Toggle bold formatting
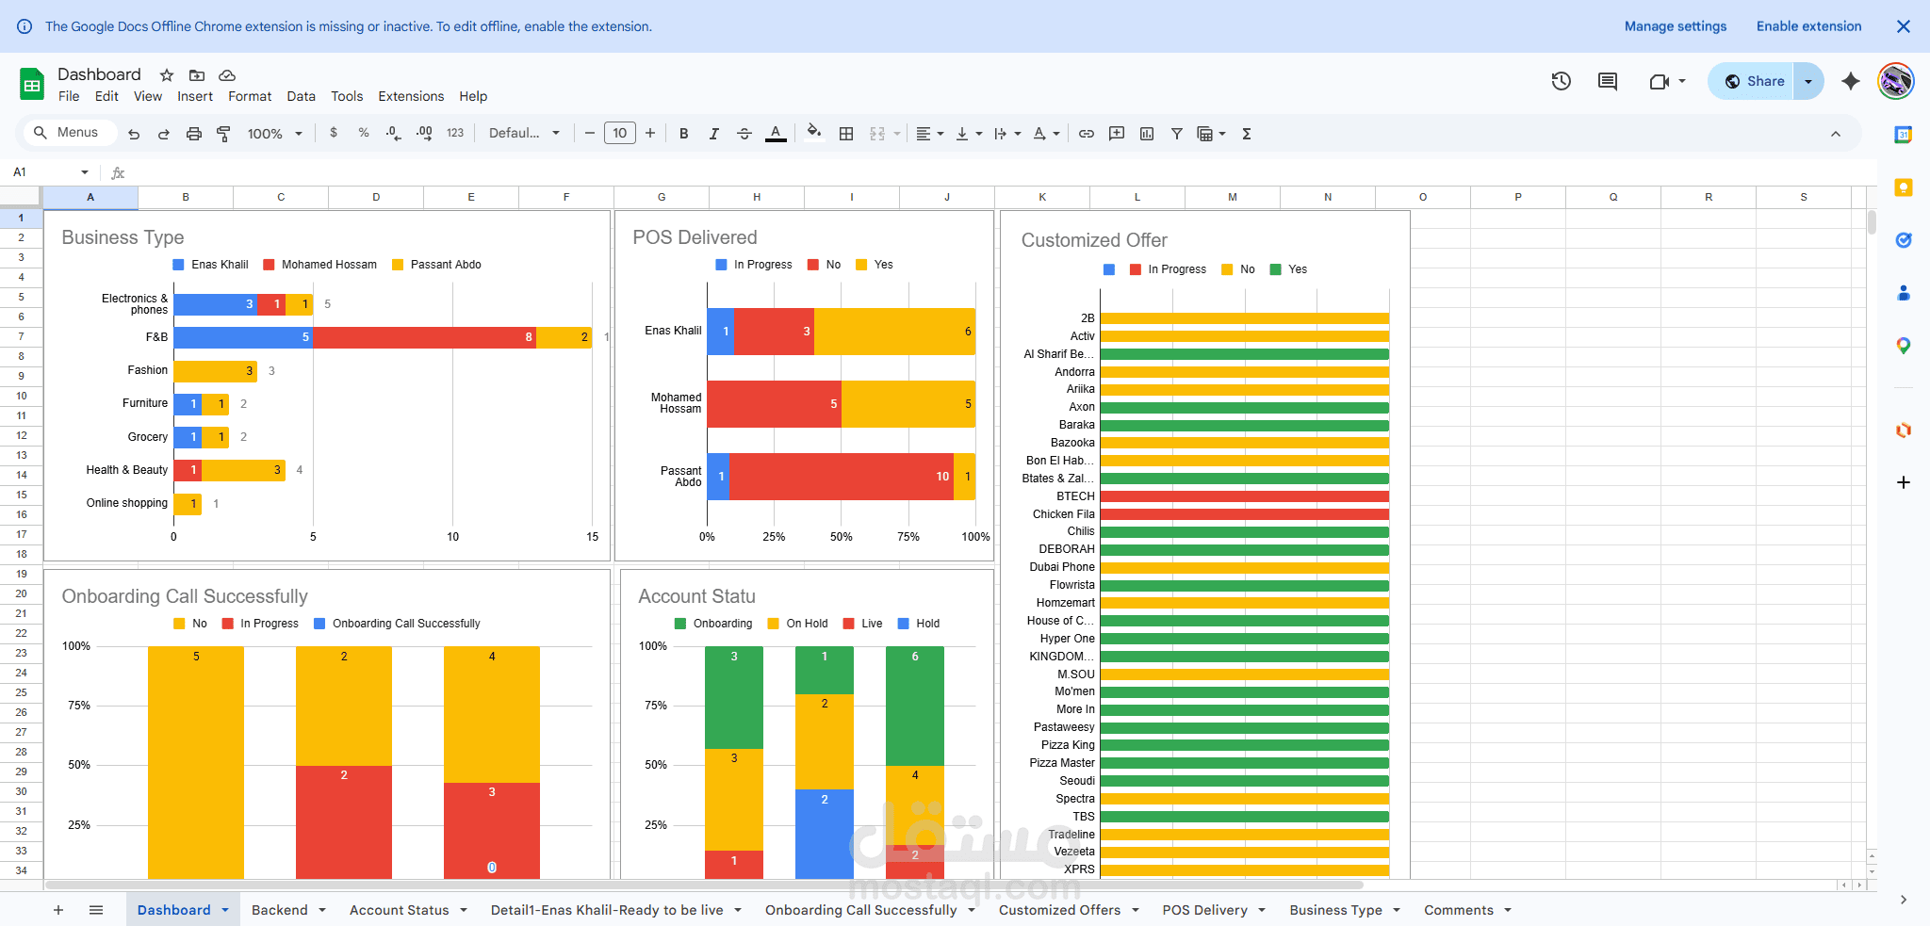 click(x=684, y=134)
